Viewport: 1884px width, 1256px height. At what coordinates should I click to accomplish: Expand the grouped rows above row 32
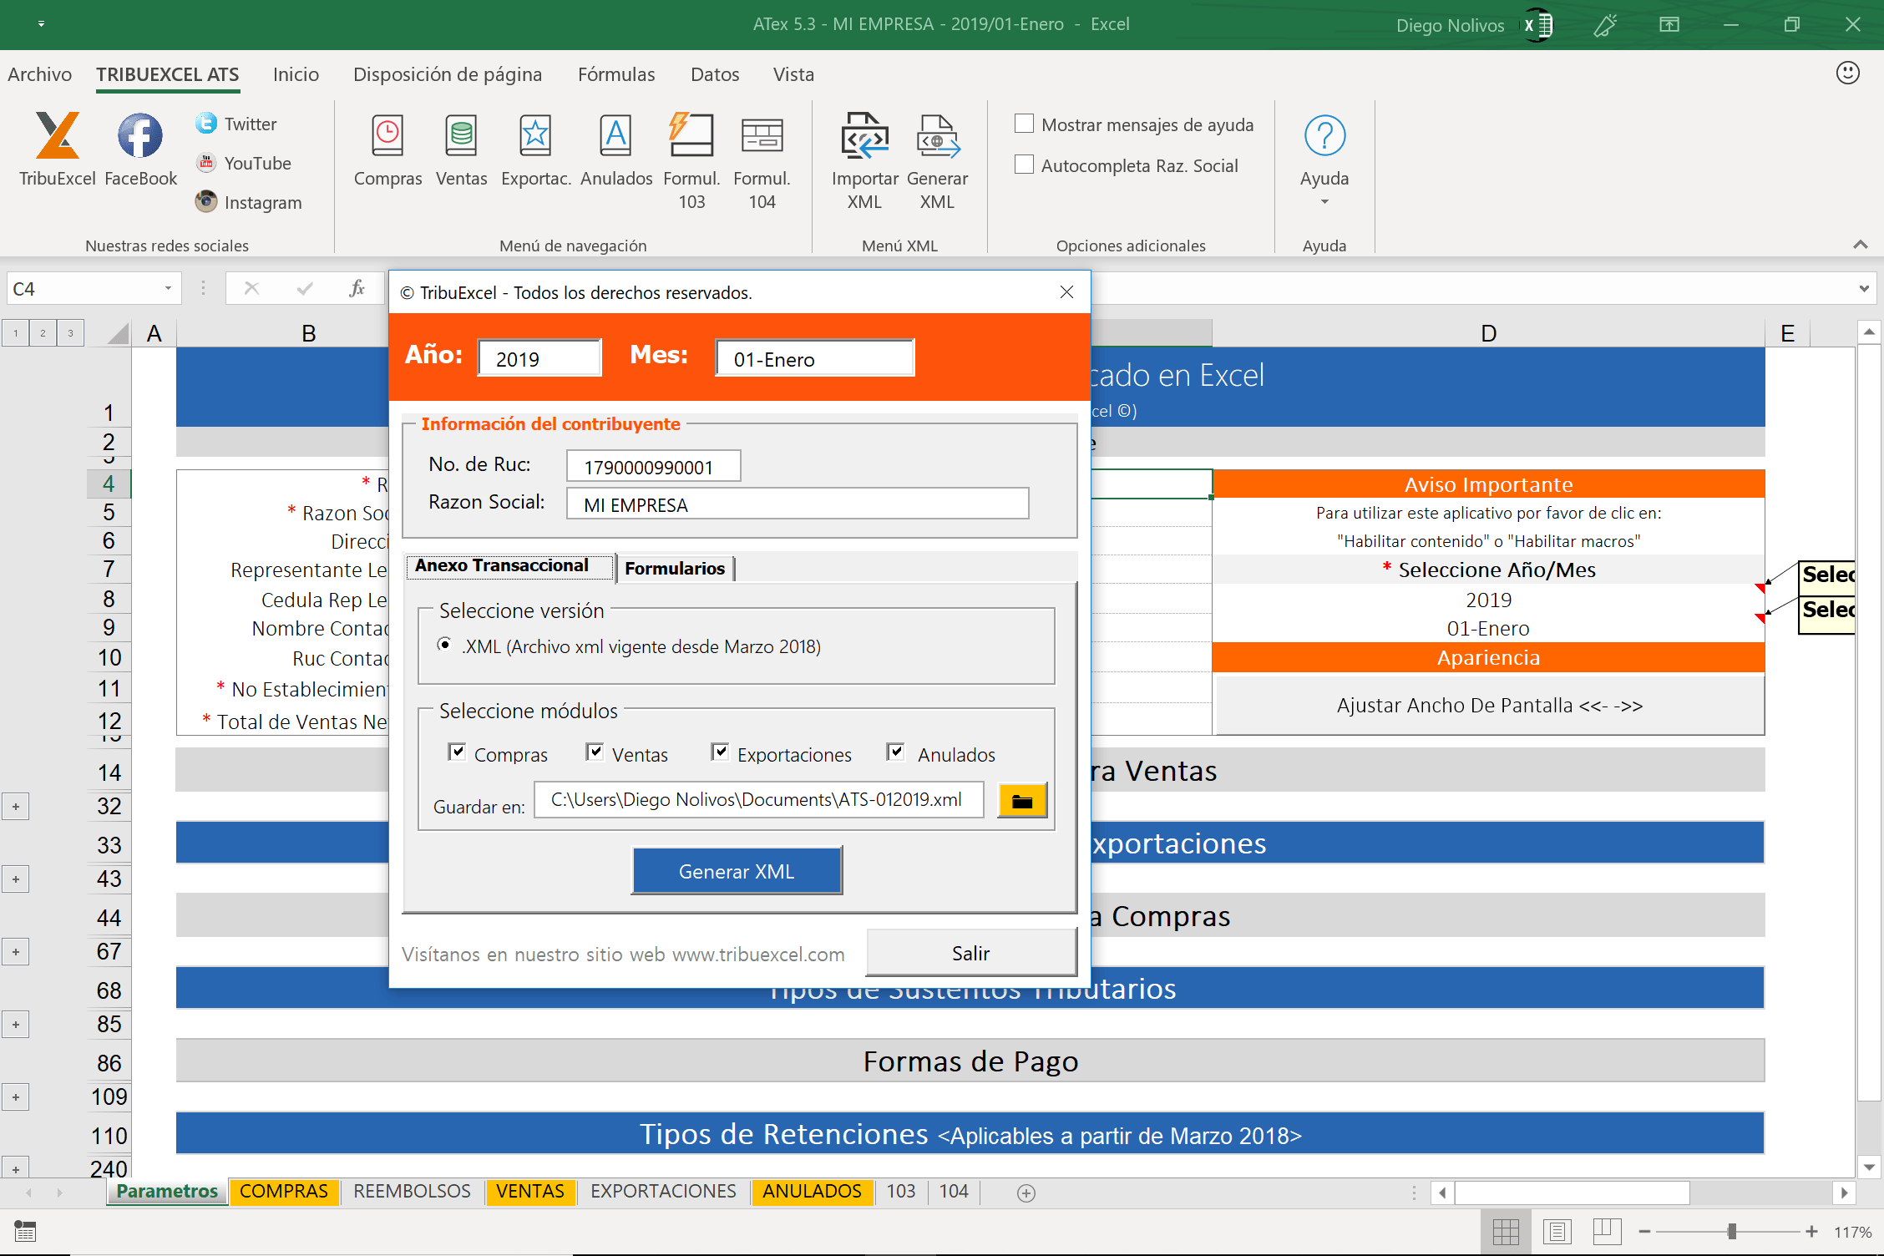point(16,807)
